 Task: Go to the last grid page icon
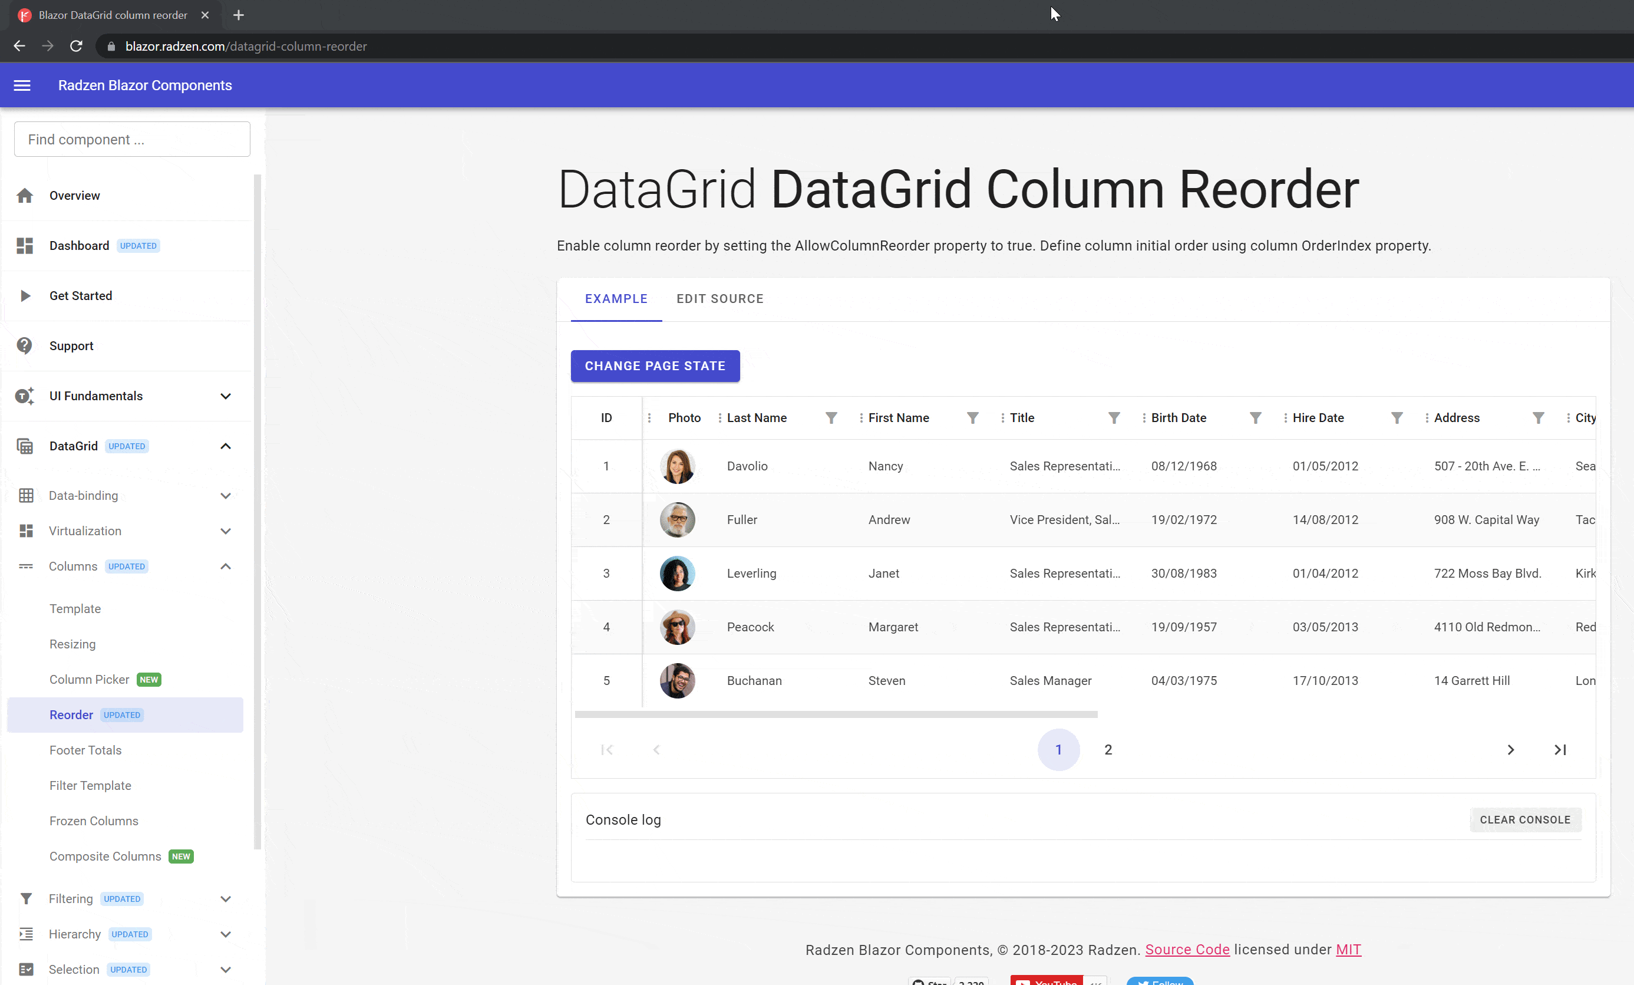pos(1560,750)
